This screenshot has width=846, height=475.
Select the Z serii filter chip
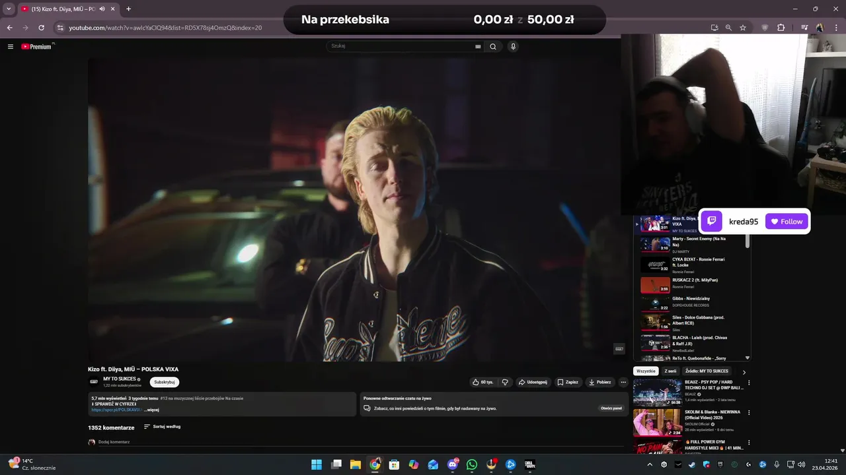(670, 371)
